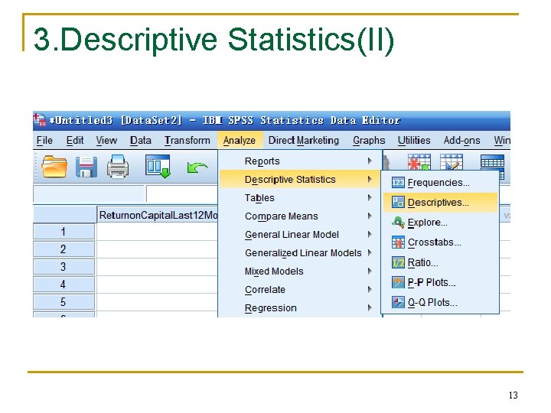
Task: Open the Edit menu
Action: 75,141
